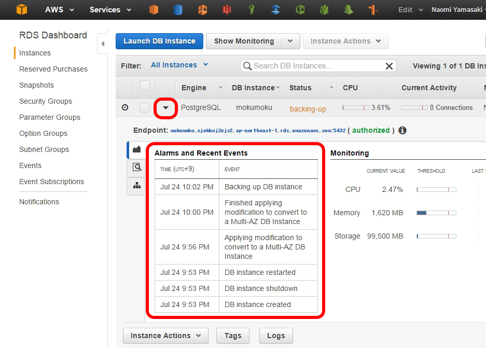The image size is (486, 348).
Task: Clear the DB instance search with X
Action: tap(389, 66)
